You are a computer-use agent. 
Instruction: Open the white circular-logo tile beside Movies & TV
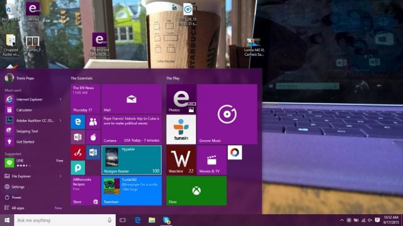tap(235, 152)
